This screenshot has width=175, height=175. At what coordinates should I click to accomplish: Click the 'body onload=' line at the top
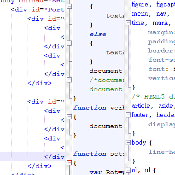click(32, 1)
